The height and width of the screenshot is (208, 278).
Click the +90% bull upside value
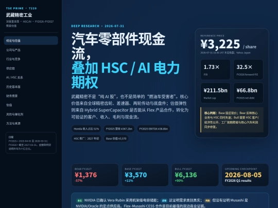point(179,181)
